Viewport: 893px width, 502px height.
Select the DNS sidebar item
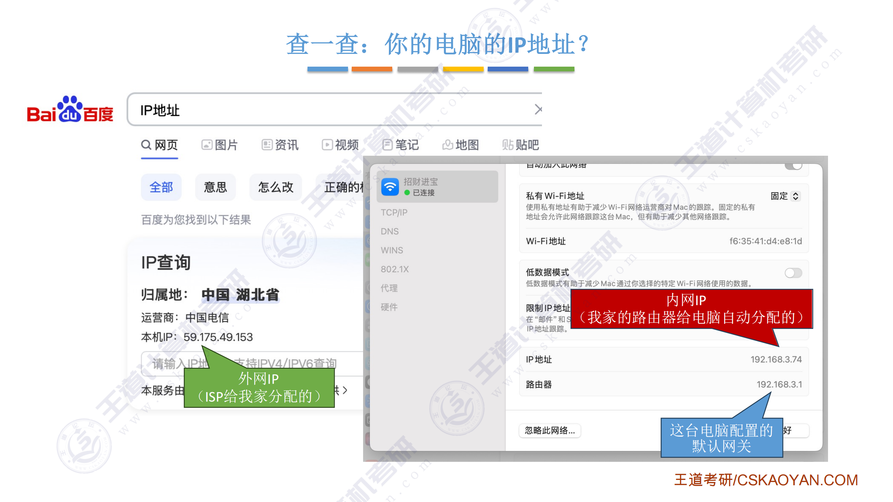390,231
